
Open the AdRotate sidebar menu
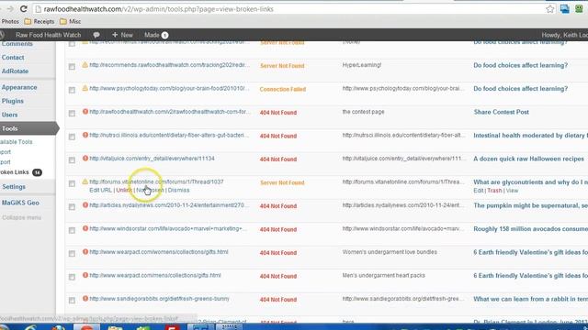(x=15, y=71)
